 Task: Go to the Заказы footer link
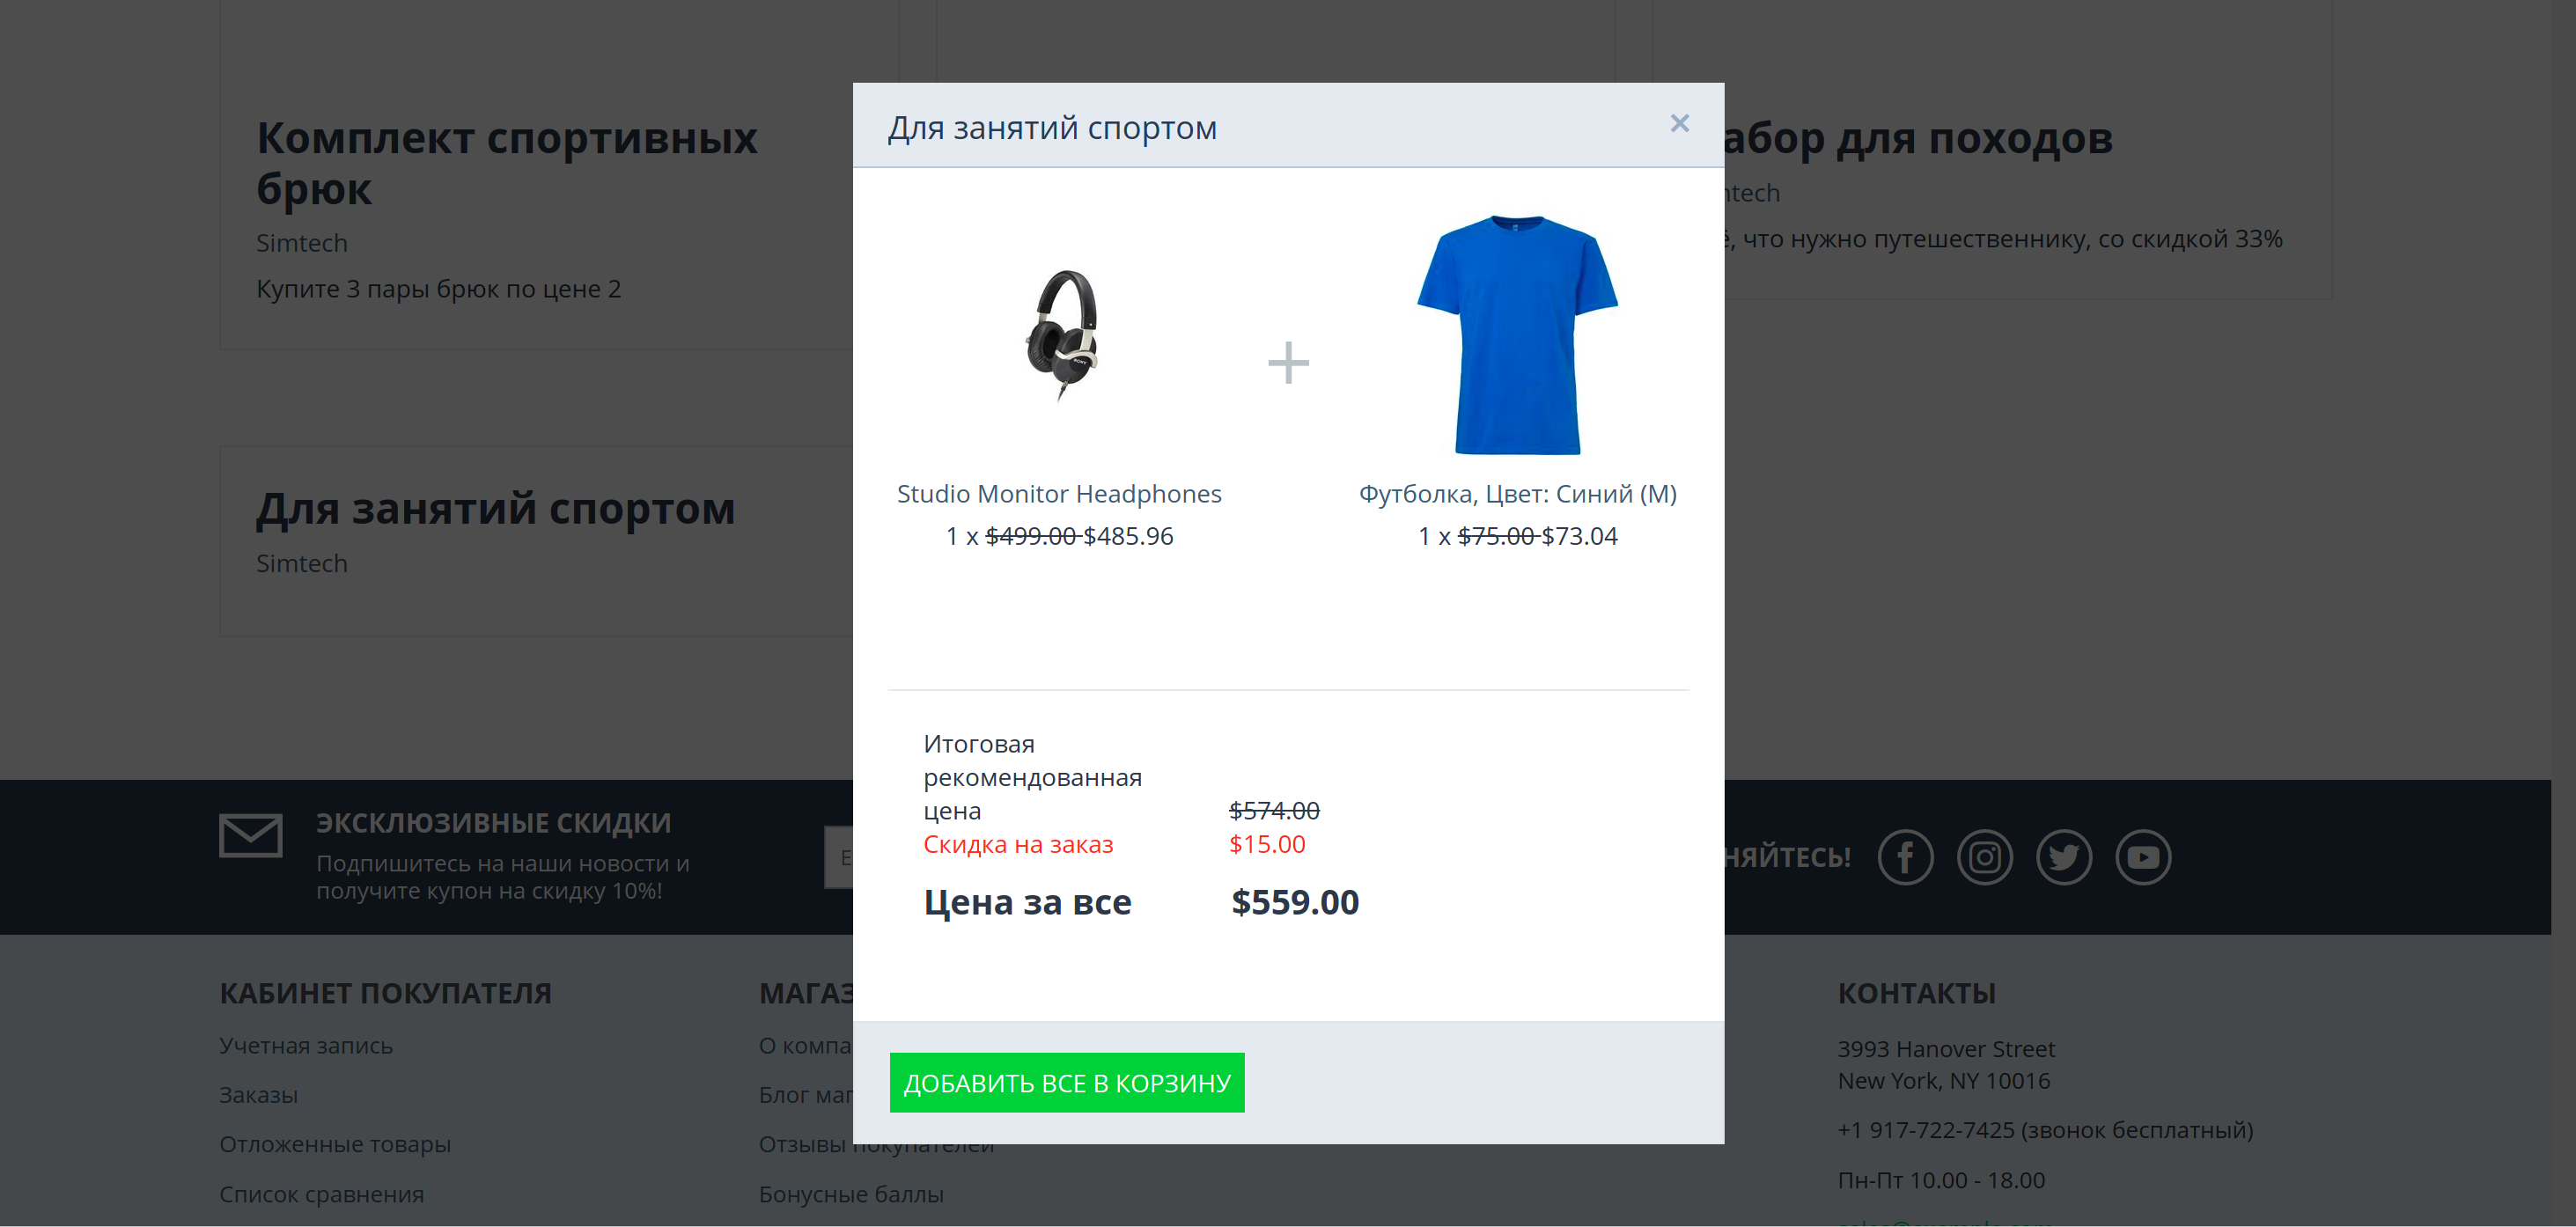point(258,1095)
